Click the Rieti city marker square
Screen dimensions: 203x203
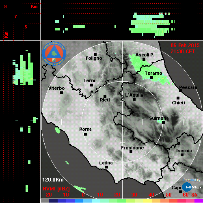105,96
